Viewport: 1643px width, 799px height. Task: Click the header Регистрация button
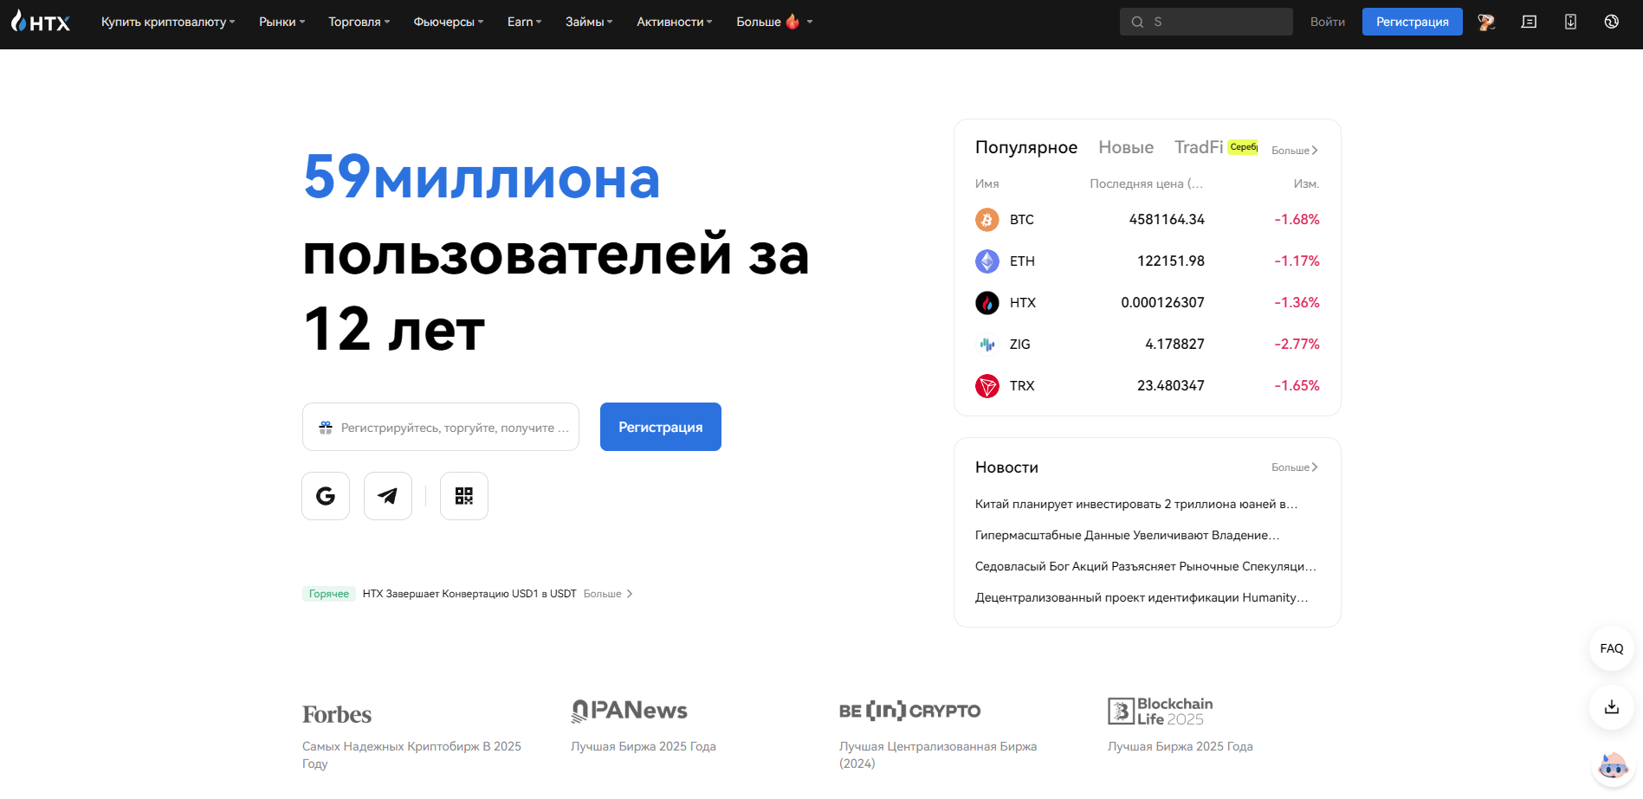1413,22
